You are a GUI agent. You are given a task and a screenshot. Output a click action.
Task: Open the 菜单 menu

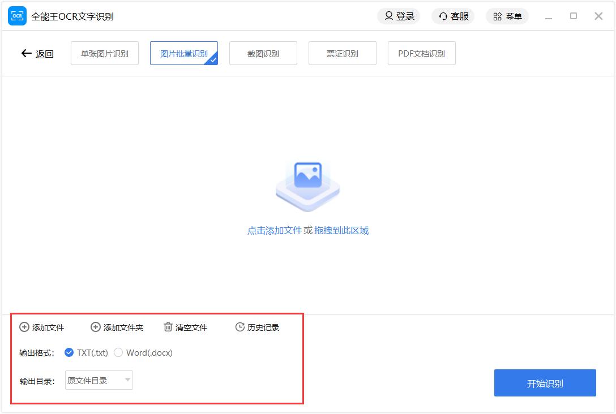pyautogui.click(x=507, y=16)
